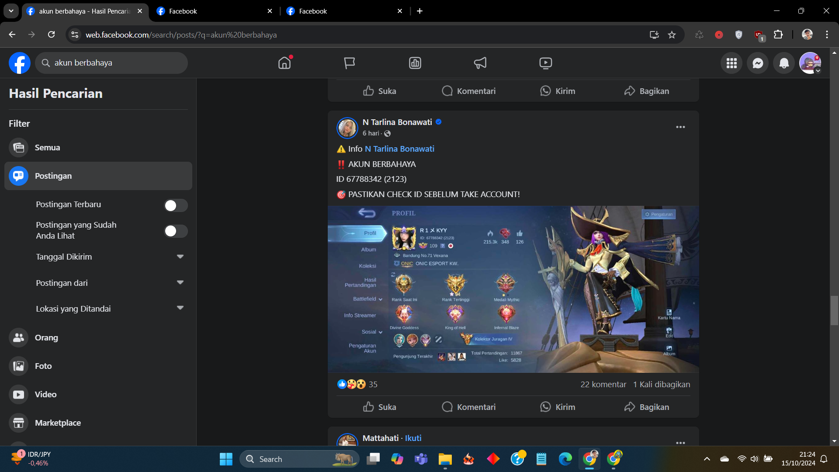Like the N Tarlina Bonawati post with Suka

[x=379, y=407]
